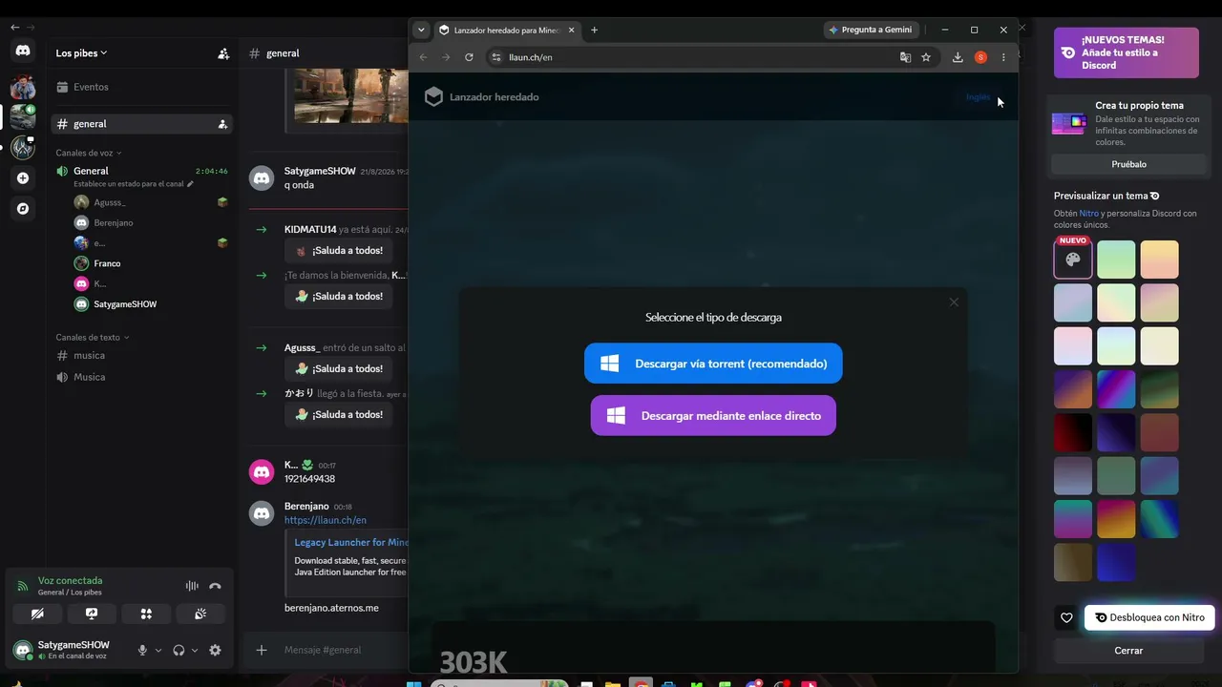Choose the reddish-brown theme swatch

point(1159,432)
